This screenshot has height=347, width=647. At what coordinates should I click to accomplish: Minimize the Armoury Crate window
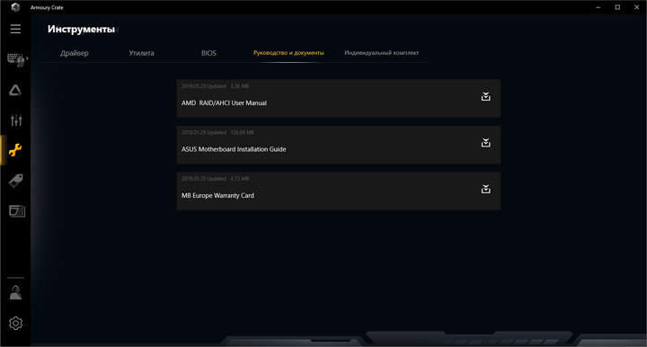pyautogui.click(x=598, y=7)
